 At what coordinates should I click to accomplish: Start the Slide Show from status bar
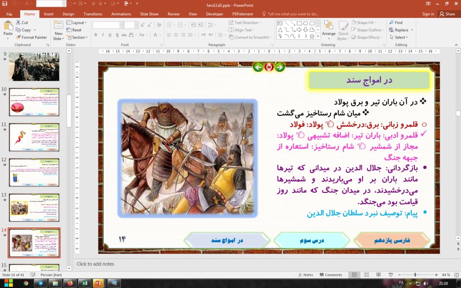(x=391, y=275)
